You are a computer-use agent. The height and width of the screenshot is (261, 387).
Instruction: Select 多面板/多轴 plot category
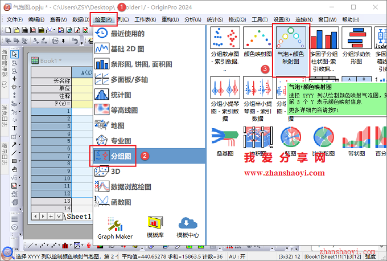[x=149, y=80]
